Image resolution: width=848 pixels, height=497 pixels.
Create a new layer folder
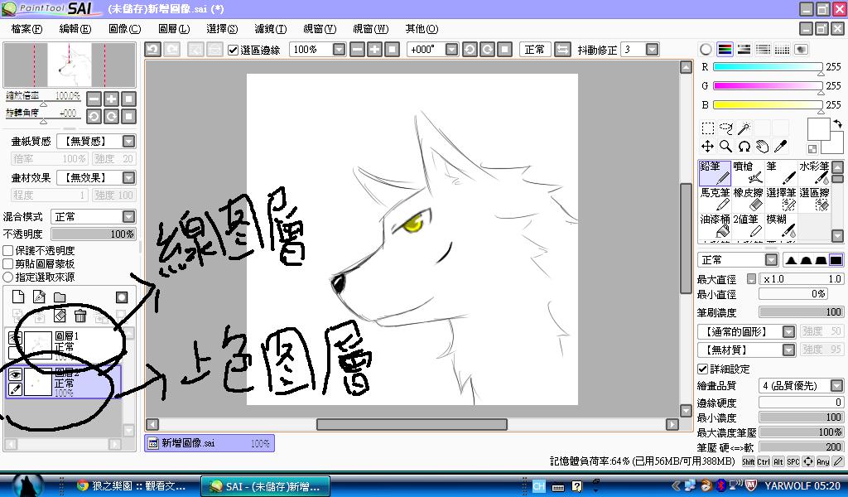[x=60, y=297]
